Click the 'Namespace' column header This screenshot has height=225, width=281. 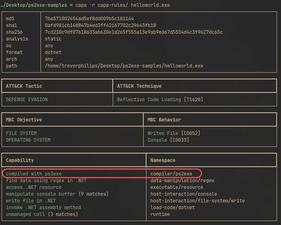163,160
